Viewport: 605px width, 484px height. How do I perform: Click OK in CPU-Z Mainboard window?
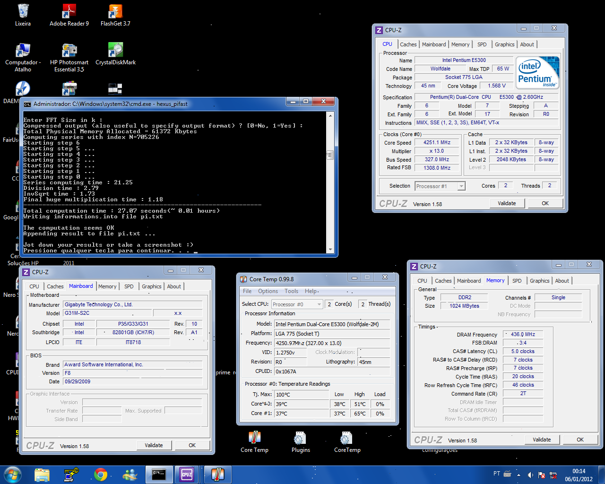(192, 445)
